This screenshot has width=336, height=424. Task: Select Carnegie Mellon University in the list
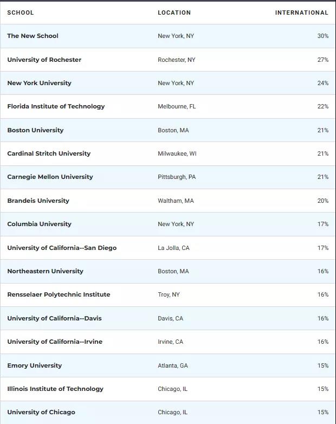(x=50, y=177)
